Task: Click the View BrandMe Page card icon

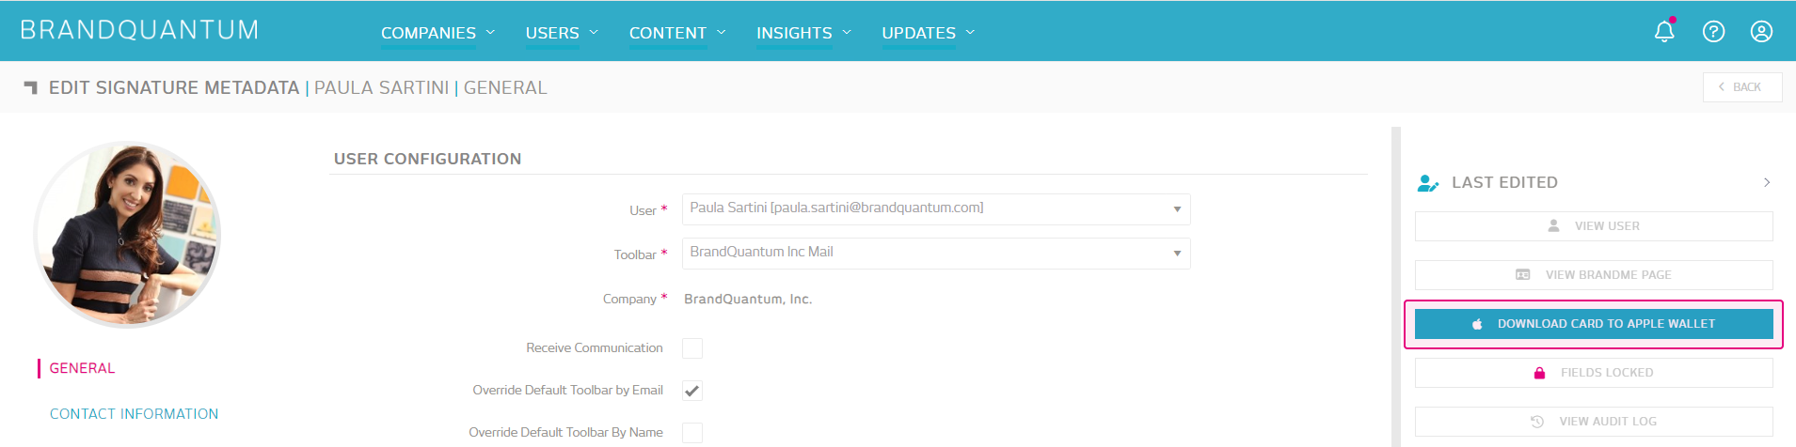Action: pyautogui.click(x=1522, y=275)
